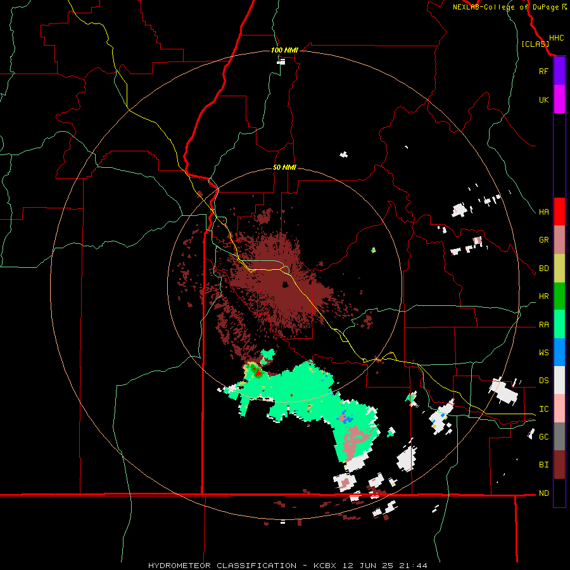The image size is (570, 570).
Task: Click the brown BI legend color swatch
Action: coord(559,465)
